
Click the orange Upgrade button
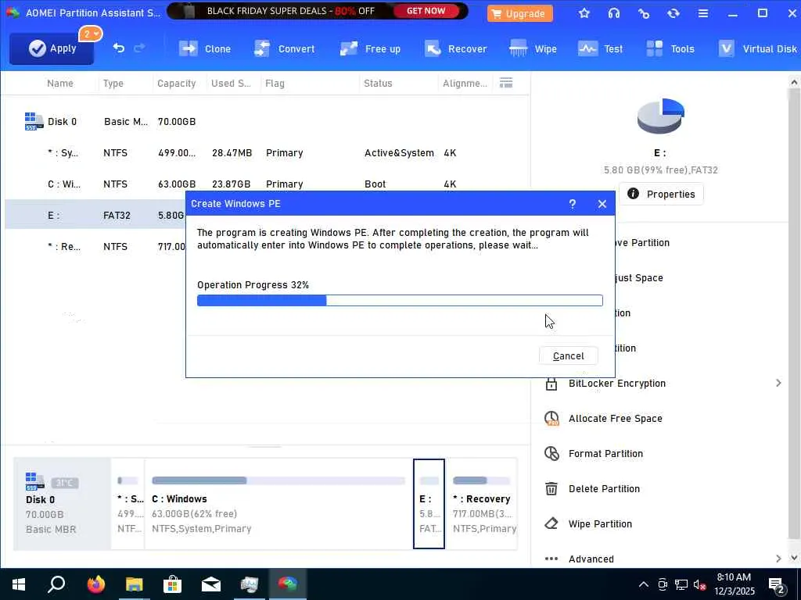click(x=520, y=14)
